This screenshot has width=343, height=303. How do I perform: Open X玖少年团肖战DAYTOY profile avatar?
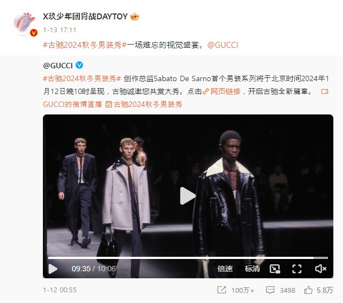(24, 23)
